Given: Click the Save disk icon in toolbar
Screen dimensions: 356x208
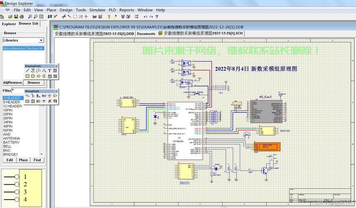Looking at the screenshot, I should [x=16, y=17].
